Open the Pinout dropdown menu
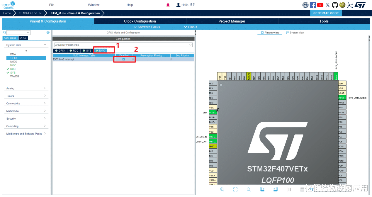The width and height of the screenshot is (372, 197). point(191,27)
